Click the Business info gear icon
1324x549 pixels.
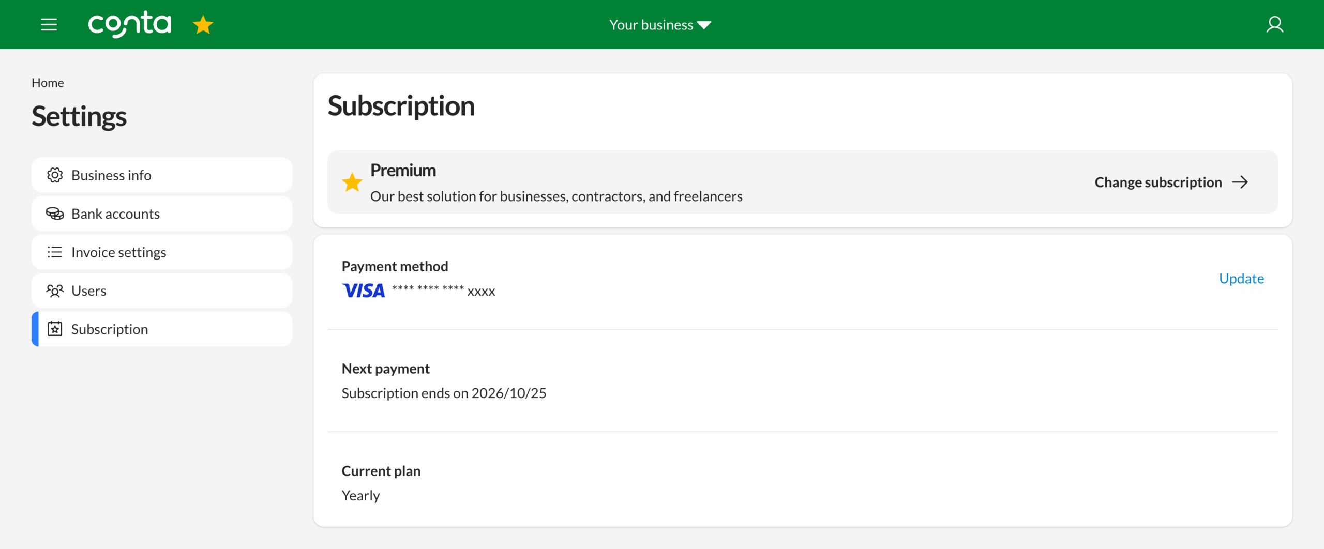coord(55,175)
